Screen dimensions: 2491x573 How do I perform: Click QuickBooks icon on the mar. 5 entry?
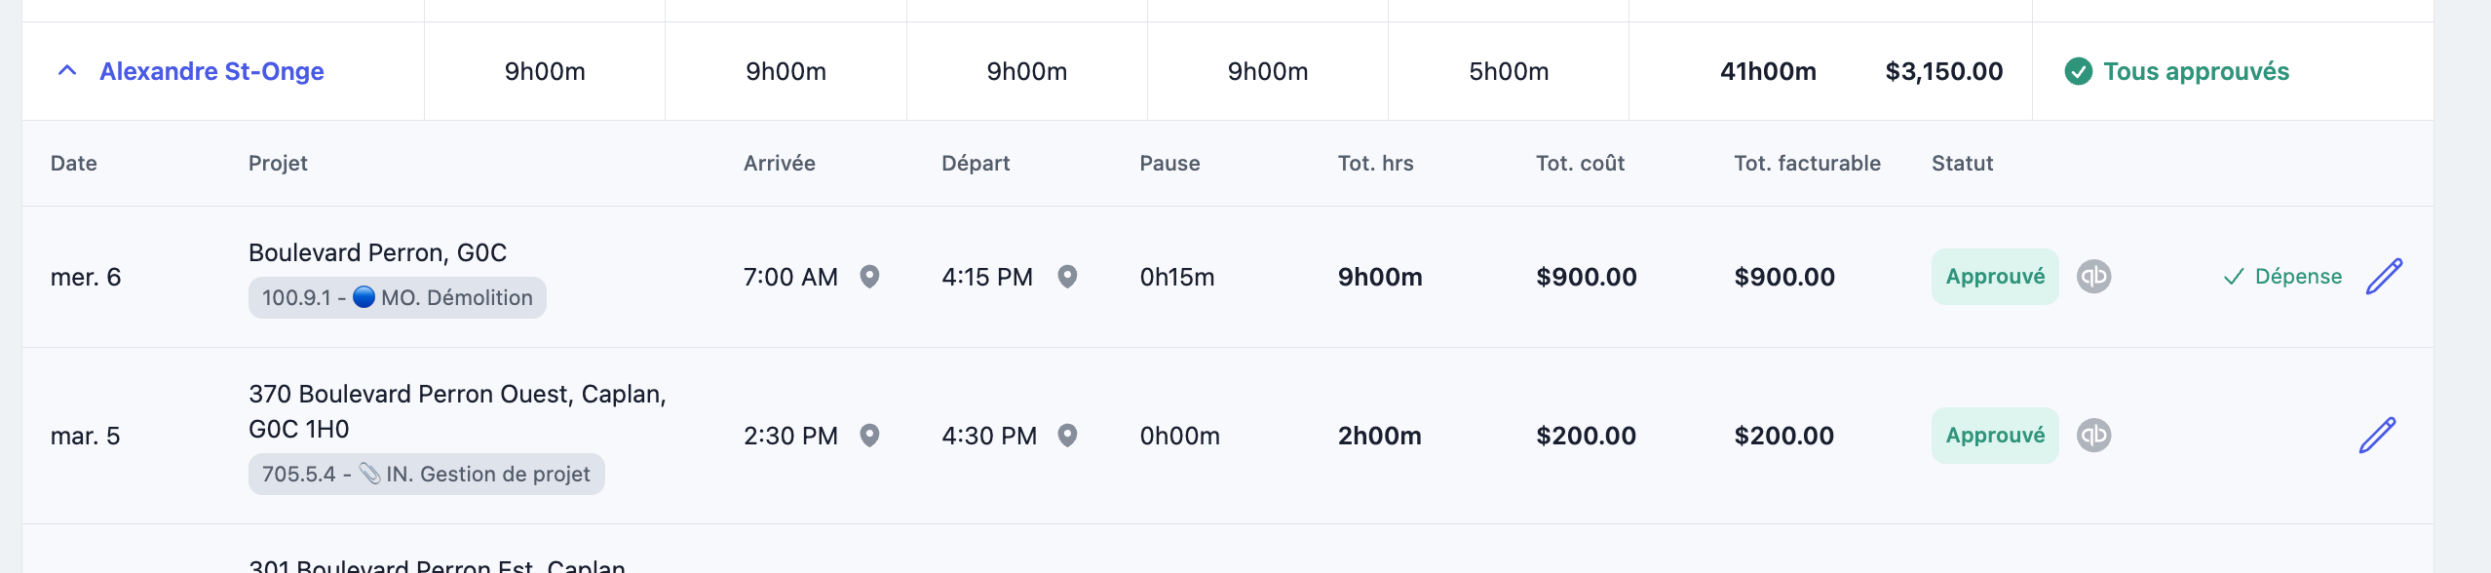pos(2093,436)
